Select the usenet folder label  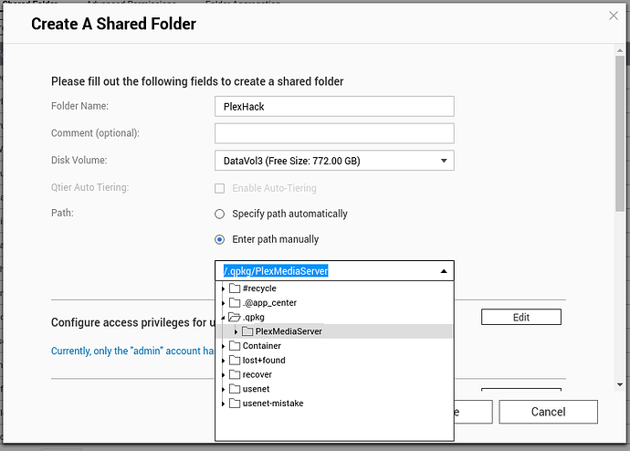(256, 389)
